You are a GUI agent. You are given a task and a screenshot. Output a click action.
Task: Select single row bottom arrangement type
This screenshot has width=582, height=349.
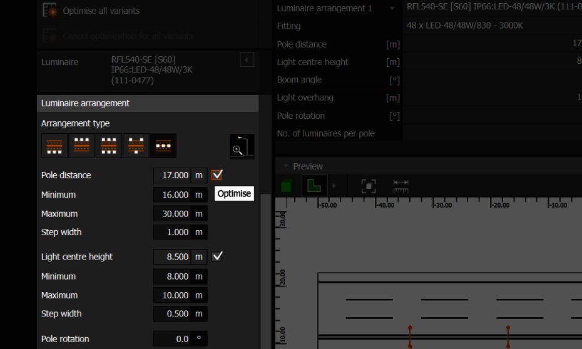point(54,146)
